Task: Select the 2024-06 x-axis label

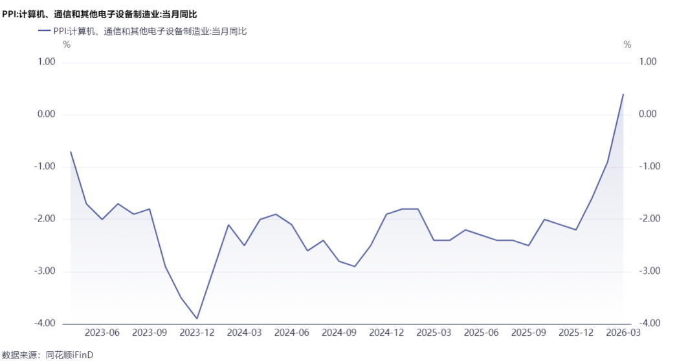Action: [x=291, y=333]
